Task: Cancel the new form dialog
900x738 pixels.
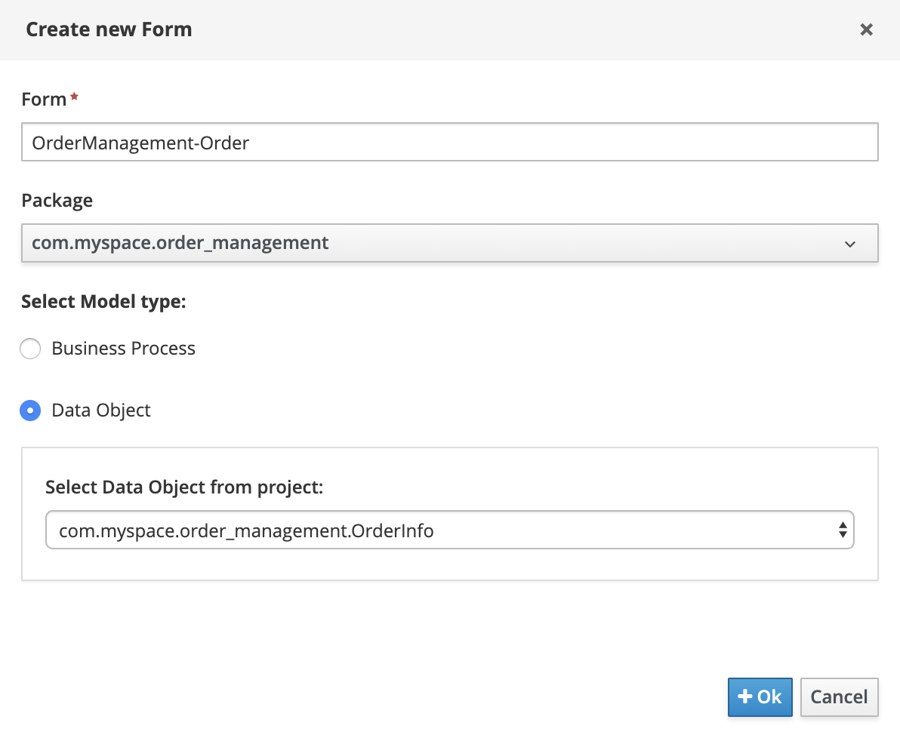Action: (x=839, y=696)
